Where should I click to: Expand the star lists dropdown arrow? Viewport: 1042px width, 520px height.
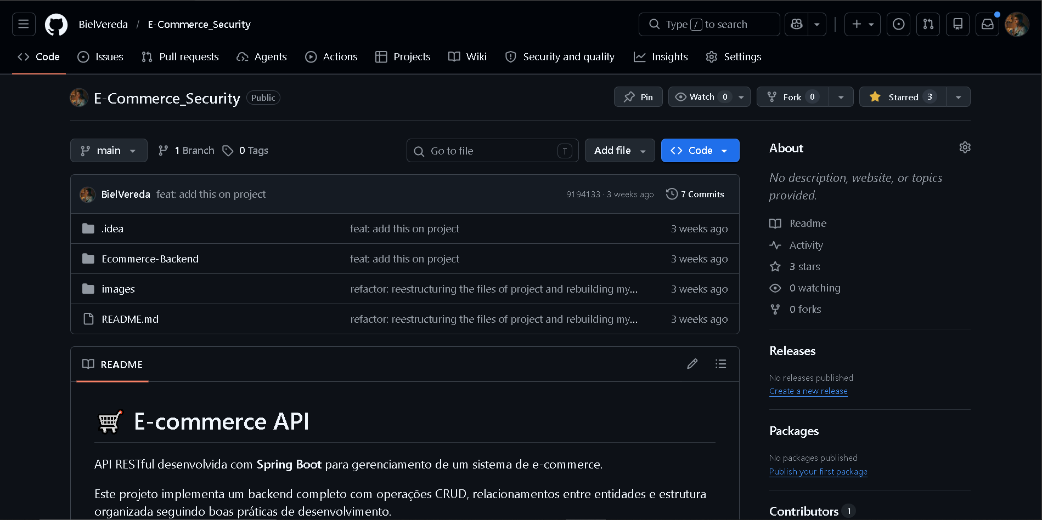(x=959, y=97)
